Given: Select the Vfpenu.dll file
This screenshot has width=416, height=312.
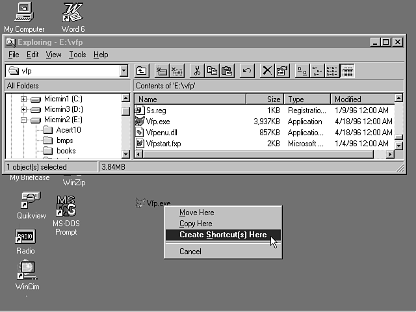Looking at the screenshot, I should pyautogui.click(x=160, y=132).
